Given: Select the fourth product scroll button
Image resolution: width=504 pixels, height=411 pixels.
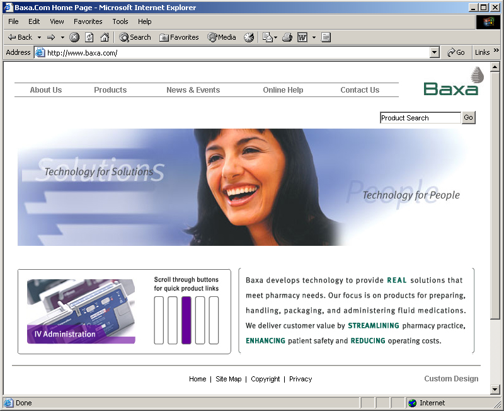Looking at the screenshot, I should [200, 320].
